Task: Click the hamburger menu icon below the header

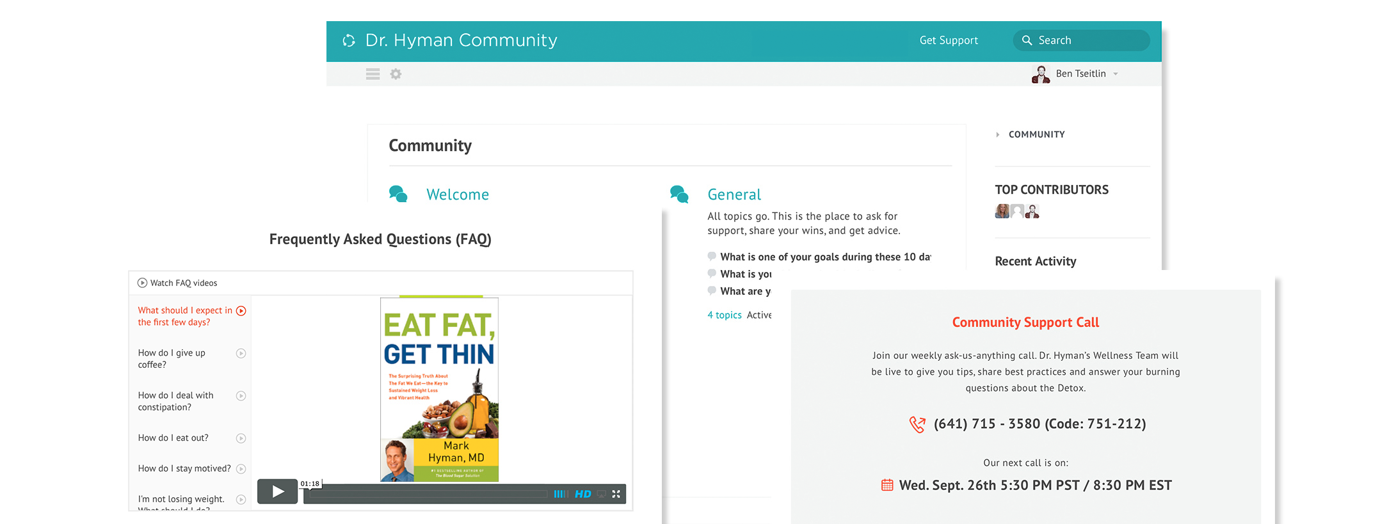Action: (x=373, y=74)
